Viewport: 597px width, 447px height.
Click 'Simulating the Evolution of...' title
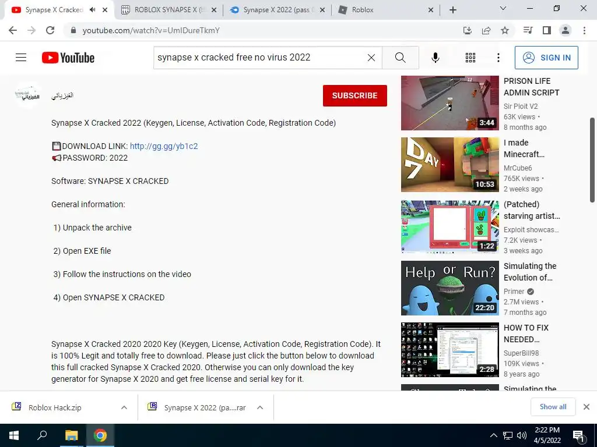(x=530, y=272)
